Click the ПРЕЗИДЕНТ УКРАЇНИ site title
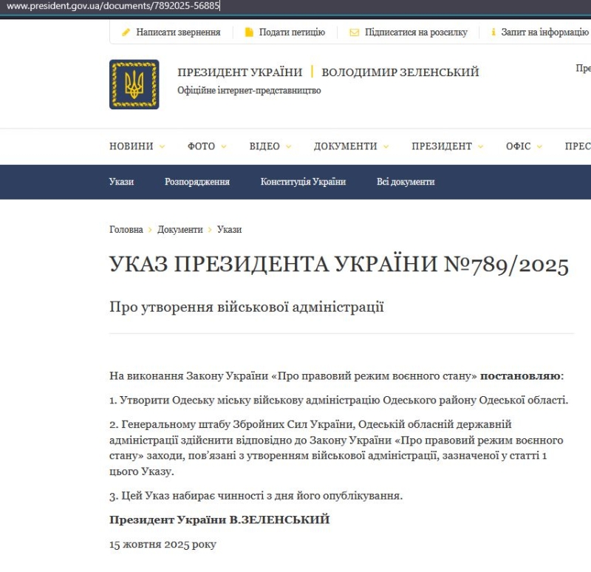 click(239, 72)
